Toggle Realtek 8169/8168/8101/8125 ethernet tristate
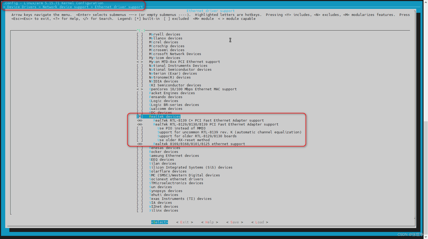This screenshot has height=239, width=428. click(140, 144)
